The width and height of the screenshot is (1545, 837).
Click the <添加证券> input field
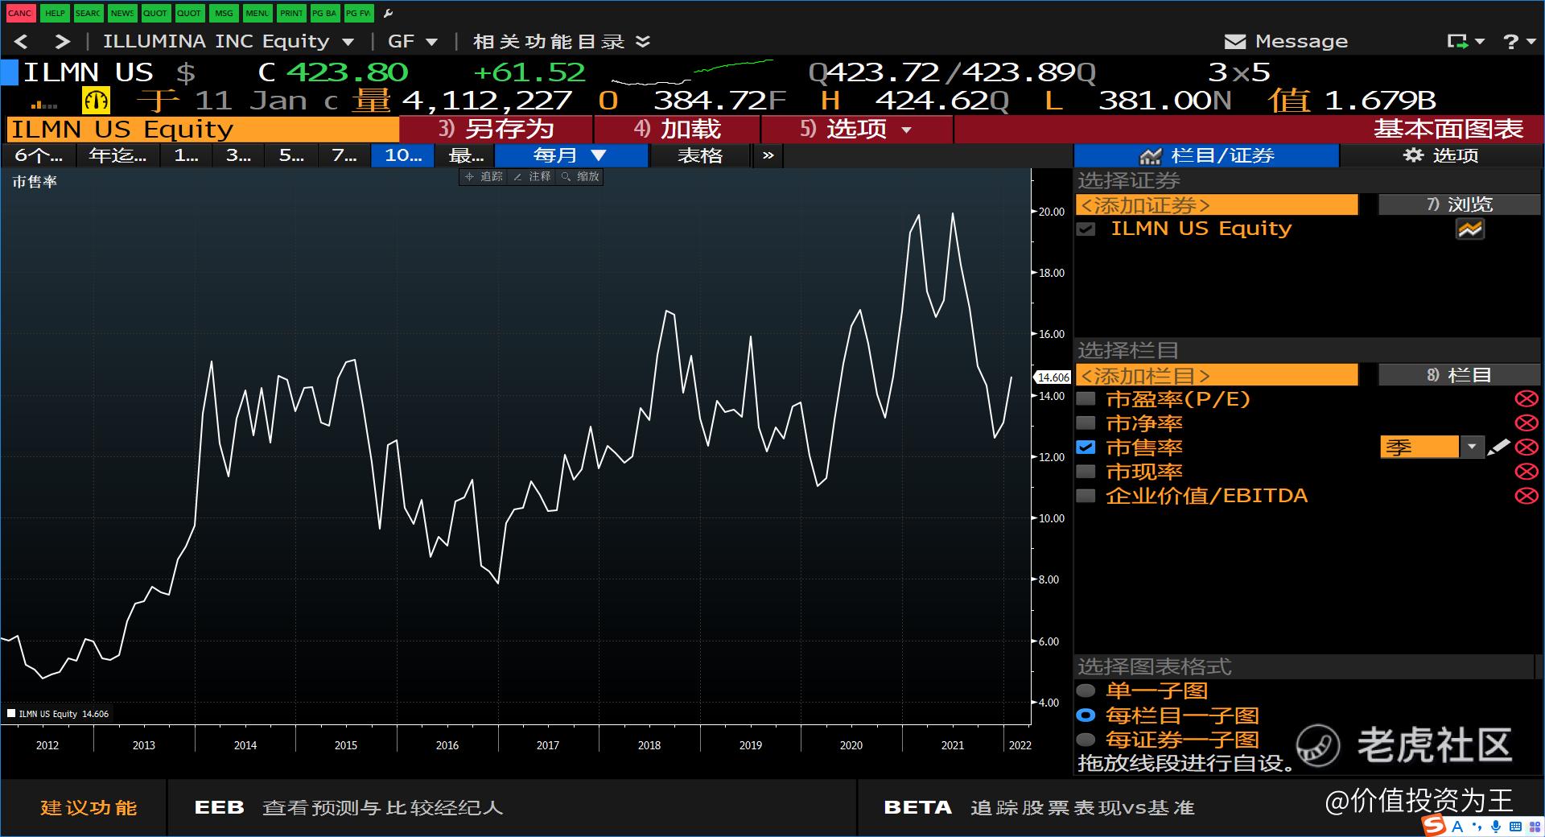[x=1217, y=204]
